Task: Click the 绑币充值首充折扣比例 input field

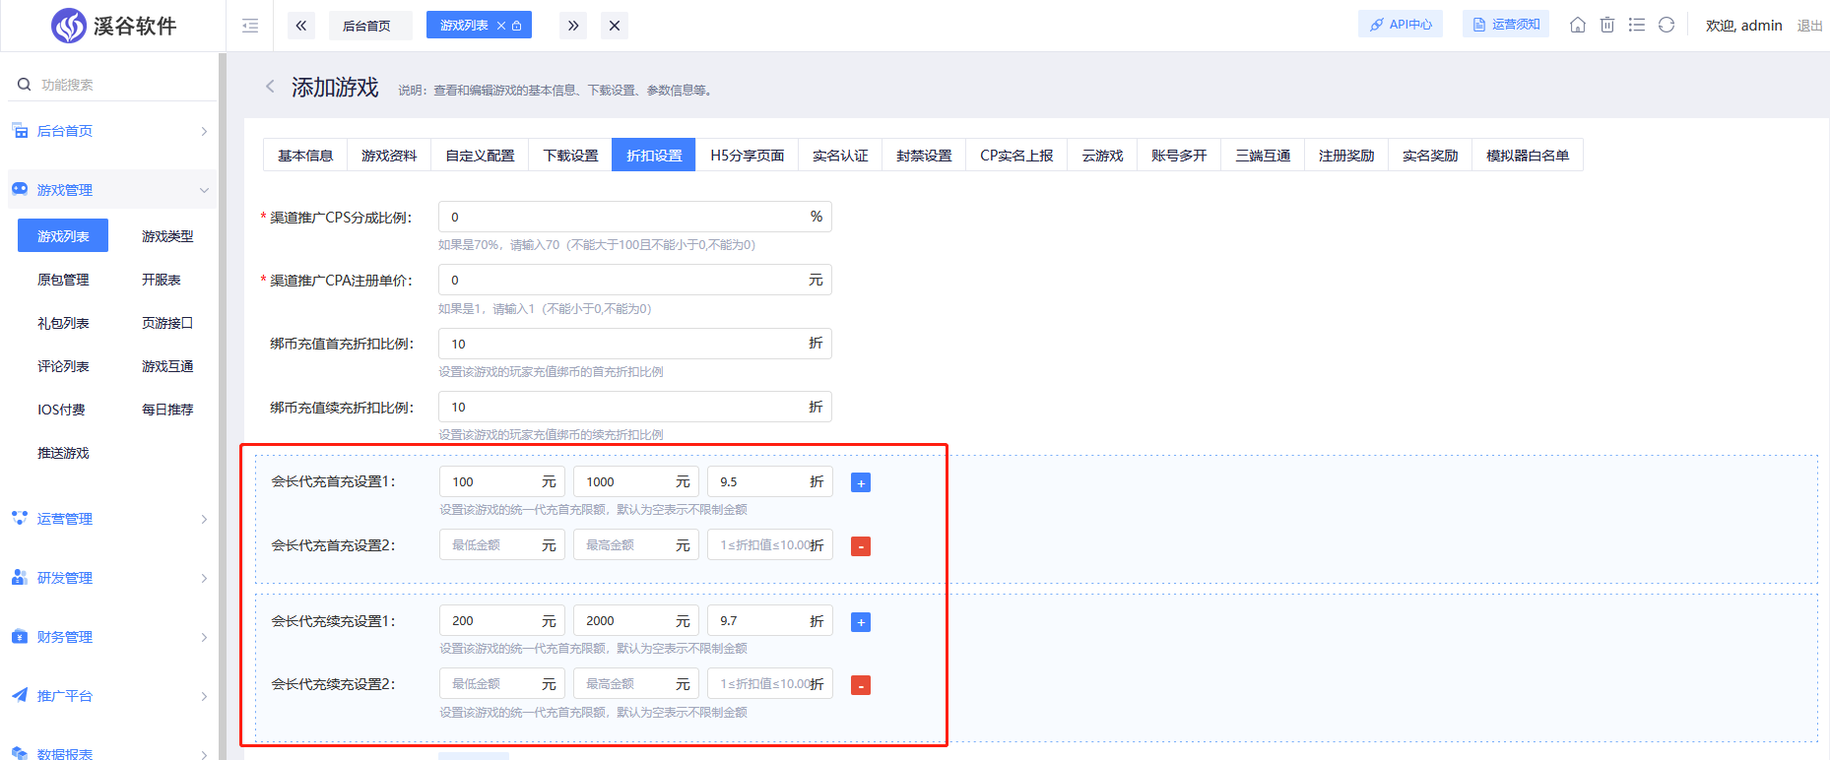Action: [x=635, y=344]
